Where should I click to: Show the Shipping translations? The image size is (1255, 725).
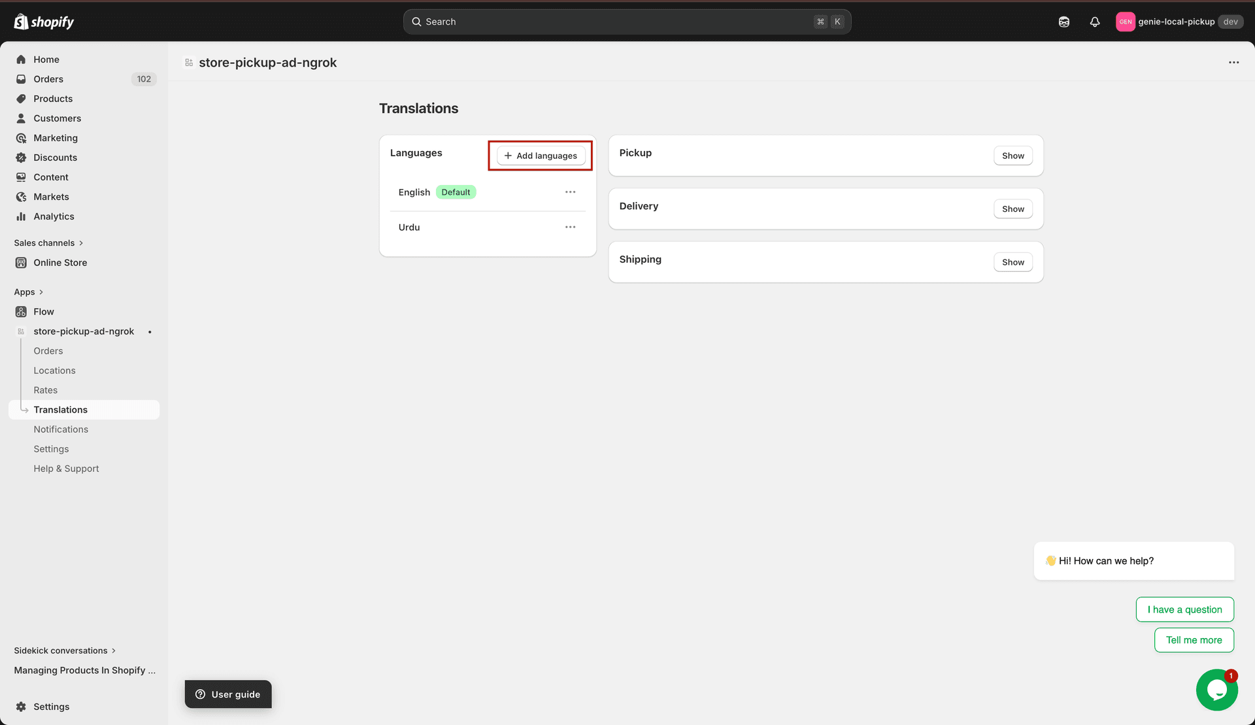(x=1012, y=261)
